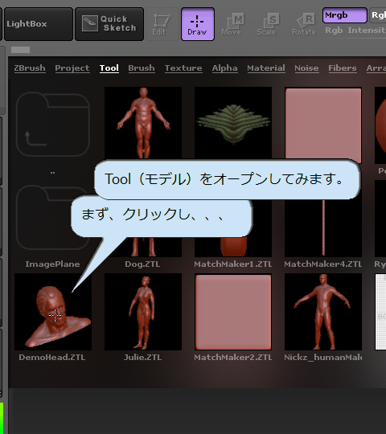Select the Move mode icon
The image size is (386, 434).
click(232, 24)
